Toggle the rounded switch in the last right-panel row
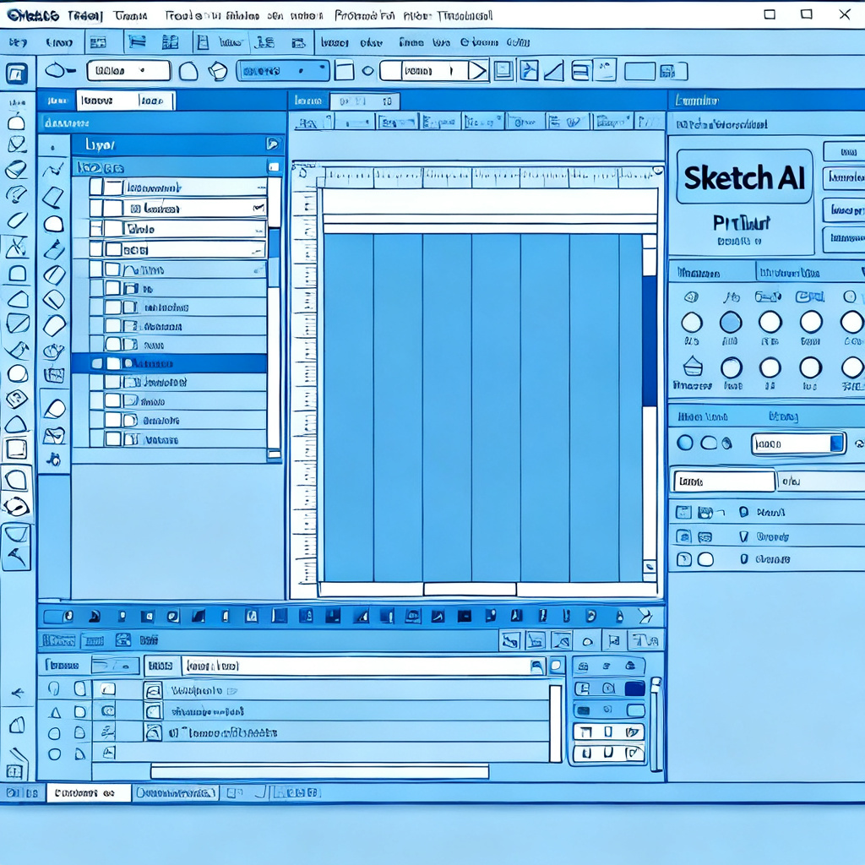 (x=705, y=559)
